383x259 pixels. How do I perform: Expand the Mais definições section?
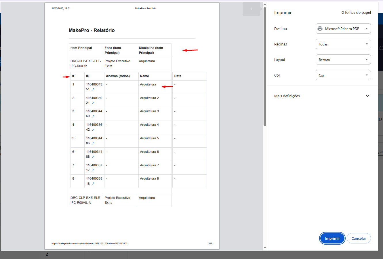pyautogui.click(x=322, y=96)
